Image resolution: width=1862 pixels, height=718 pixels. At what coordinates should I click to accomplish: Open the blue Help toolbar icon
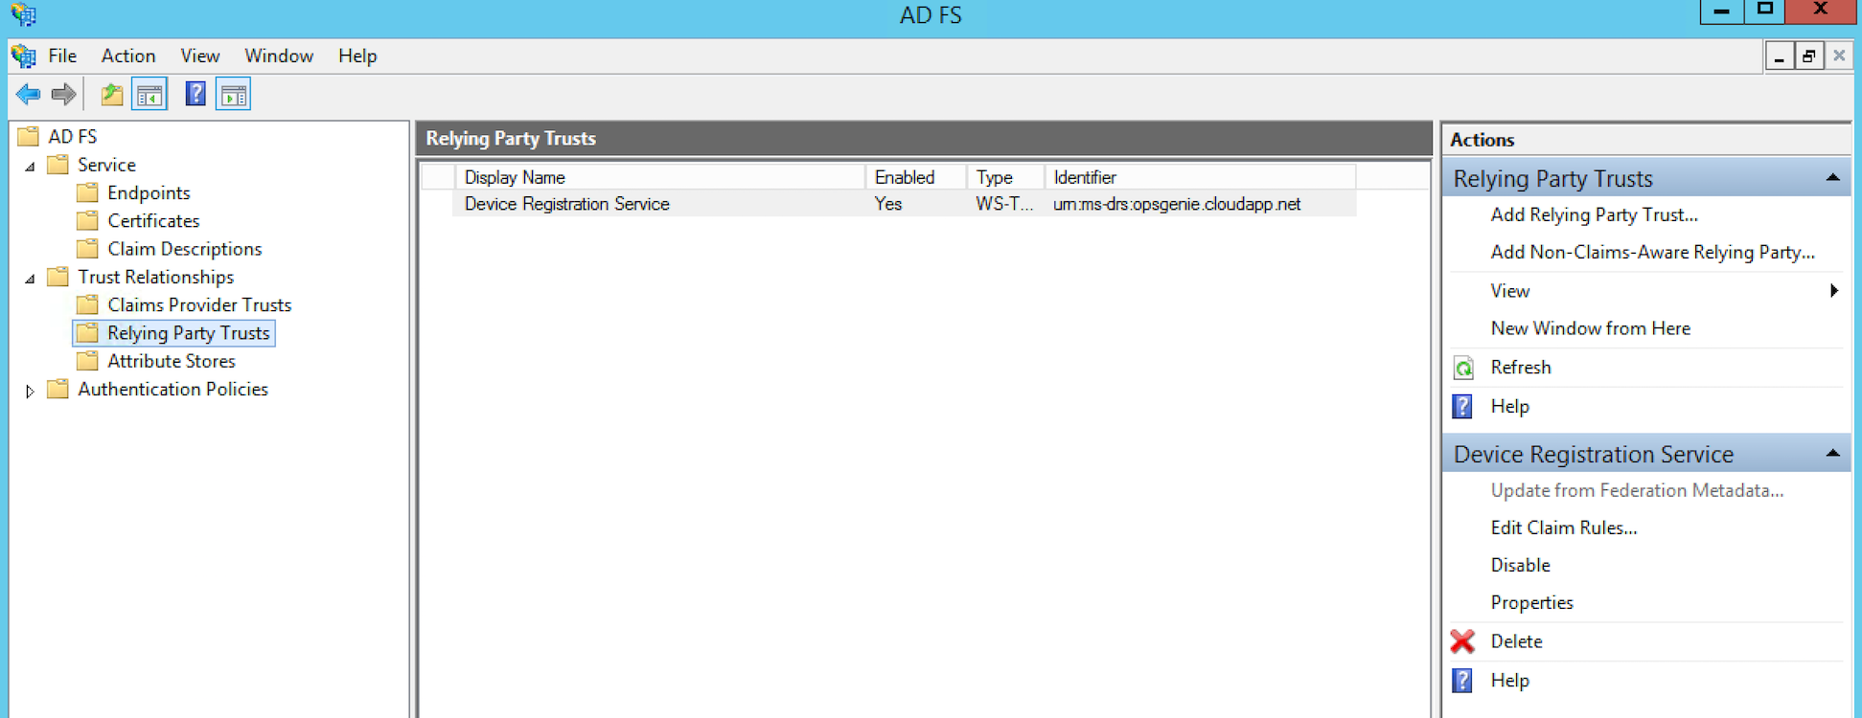click(x=195, y=94)
